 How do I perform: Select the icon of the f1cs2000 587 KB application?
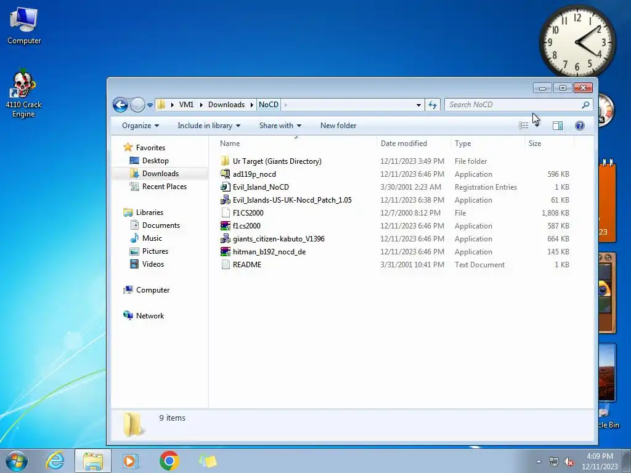(x=226, y=225)
